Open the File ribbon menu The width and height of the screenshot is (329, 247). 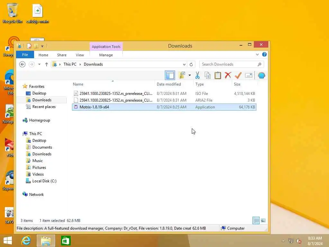point(25,55)
